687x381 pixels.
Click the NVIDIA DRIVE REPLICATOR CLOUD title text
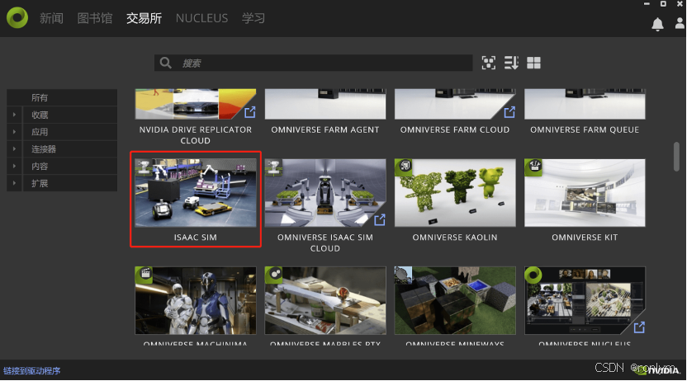tap(196, 135)
